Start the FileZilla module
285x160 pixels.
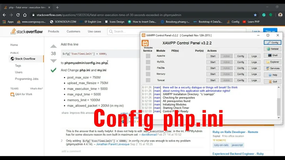pyautogui.click(x=213, y=68)
